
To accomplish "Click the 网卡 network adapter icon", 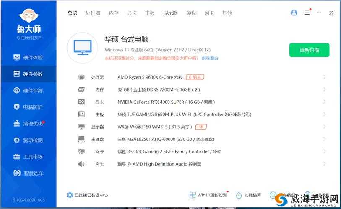I will coord(81,152).
